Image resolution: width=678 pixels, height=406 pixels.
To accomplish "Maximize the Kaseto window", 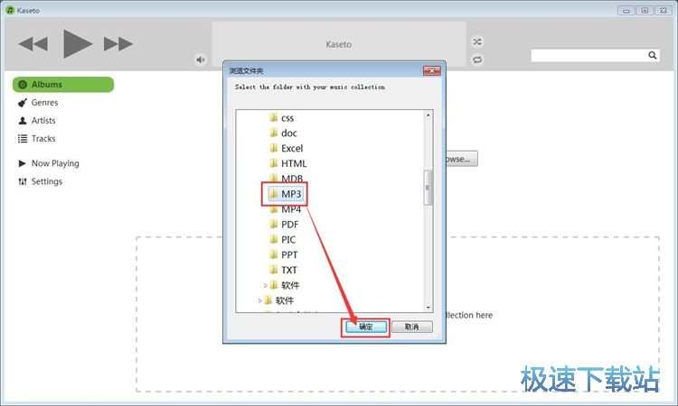I will (x=645, y=10).
